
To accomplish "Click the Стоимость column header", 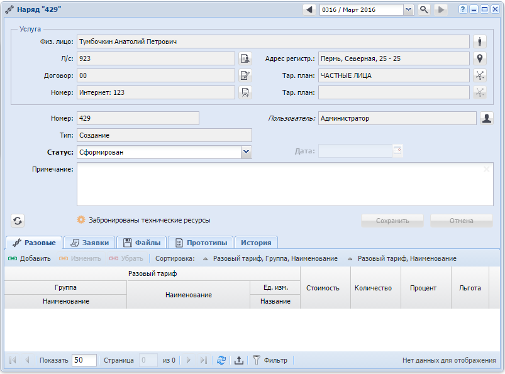I will (x=325, y=288).
